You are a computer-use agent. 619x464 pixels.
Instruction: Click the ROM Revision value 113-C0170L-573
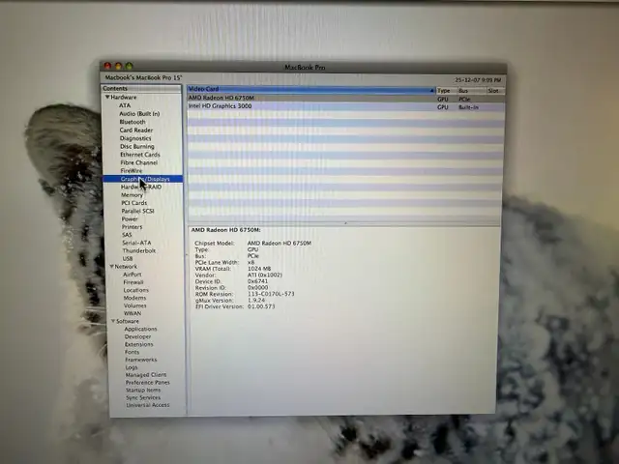[271, 294]
